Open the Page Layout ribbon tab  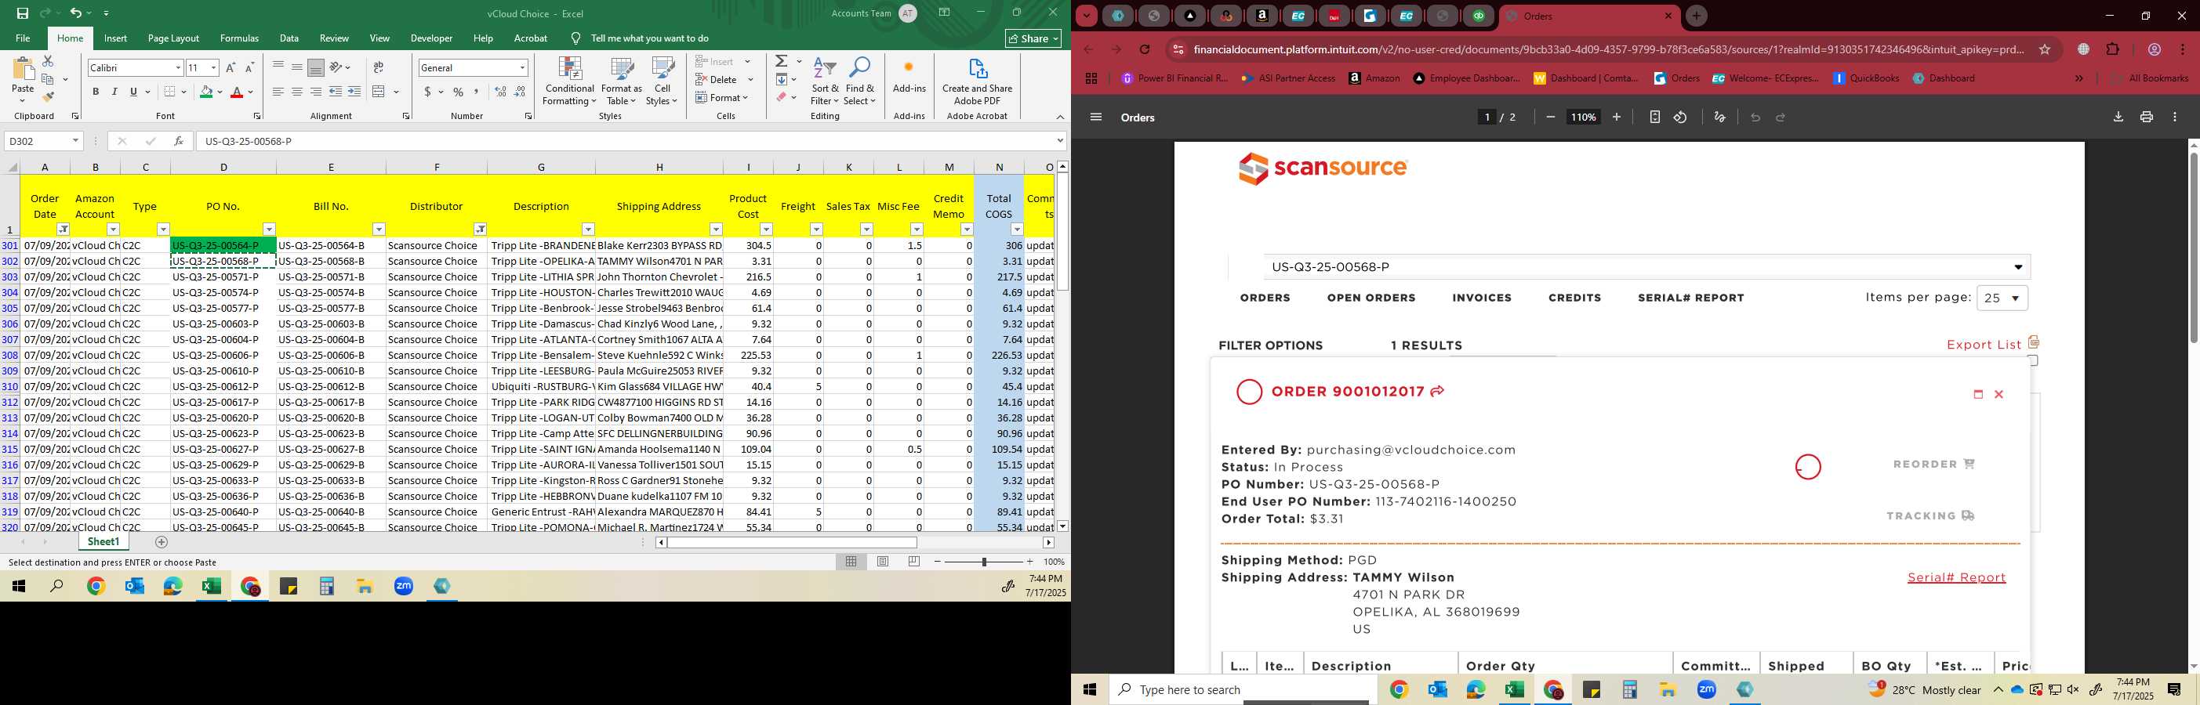(x=173, y=38)
